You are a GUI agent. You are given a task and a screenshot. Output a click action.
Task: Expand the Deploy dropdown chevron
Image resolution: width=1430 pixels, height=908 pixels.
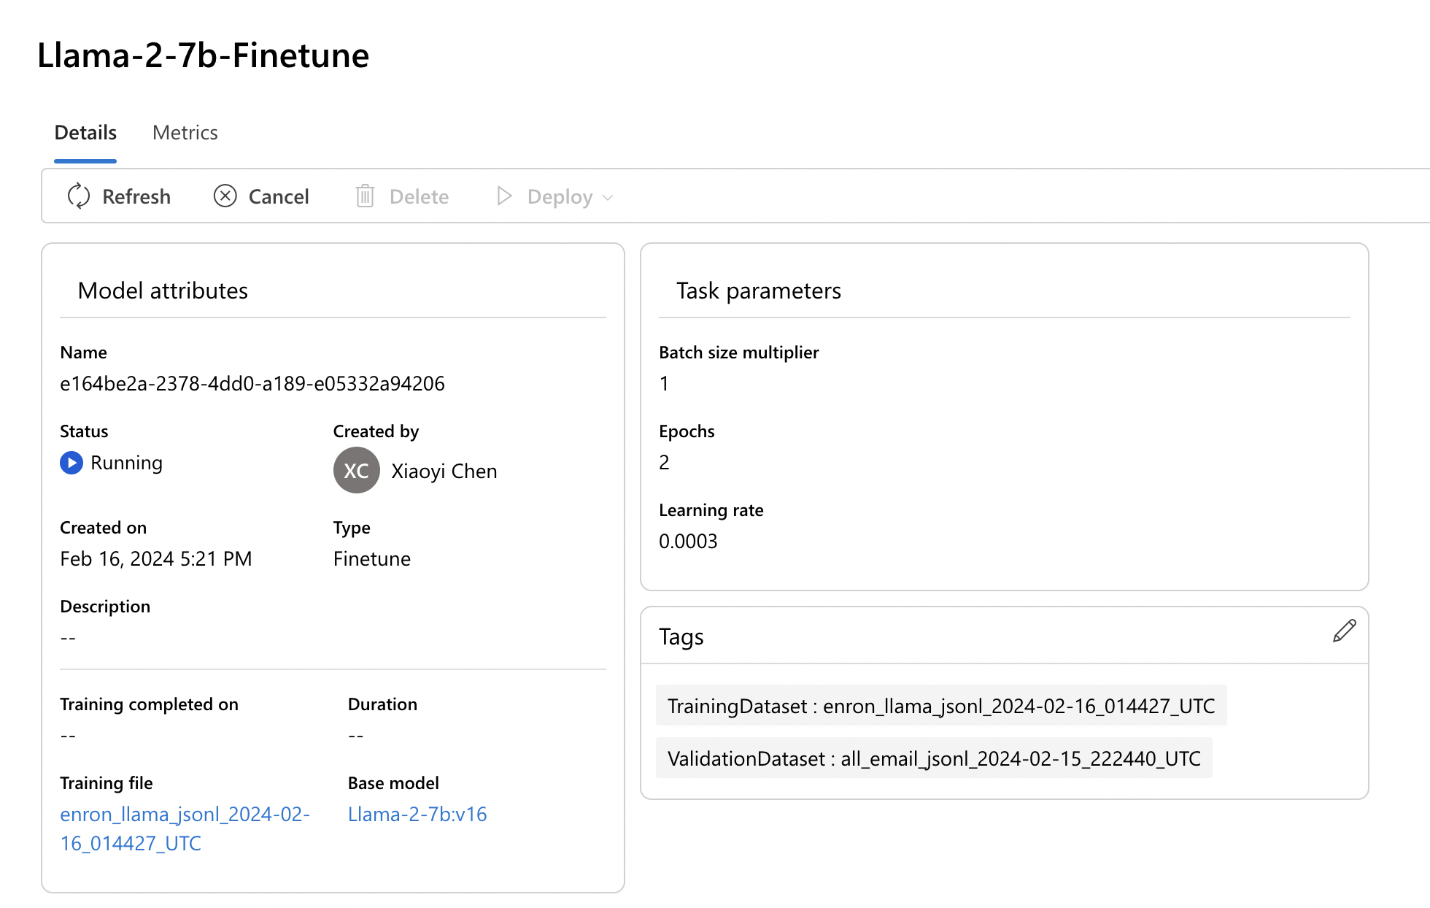608,198
